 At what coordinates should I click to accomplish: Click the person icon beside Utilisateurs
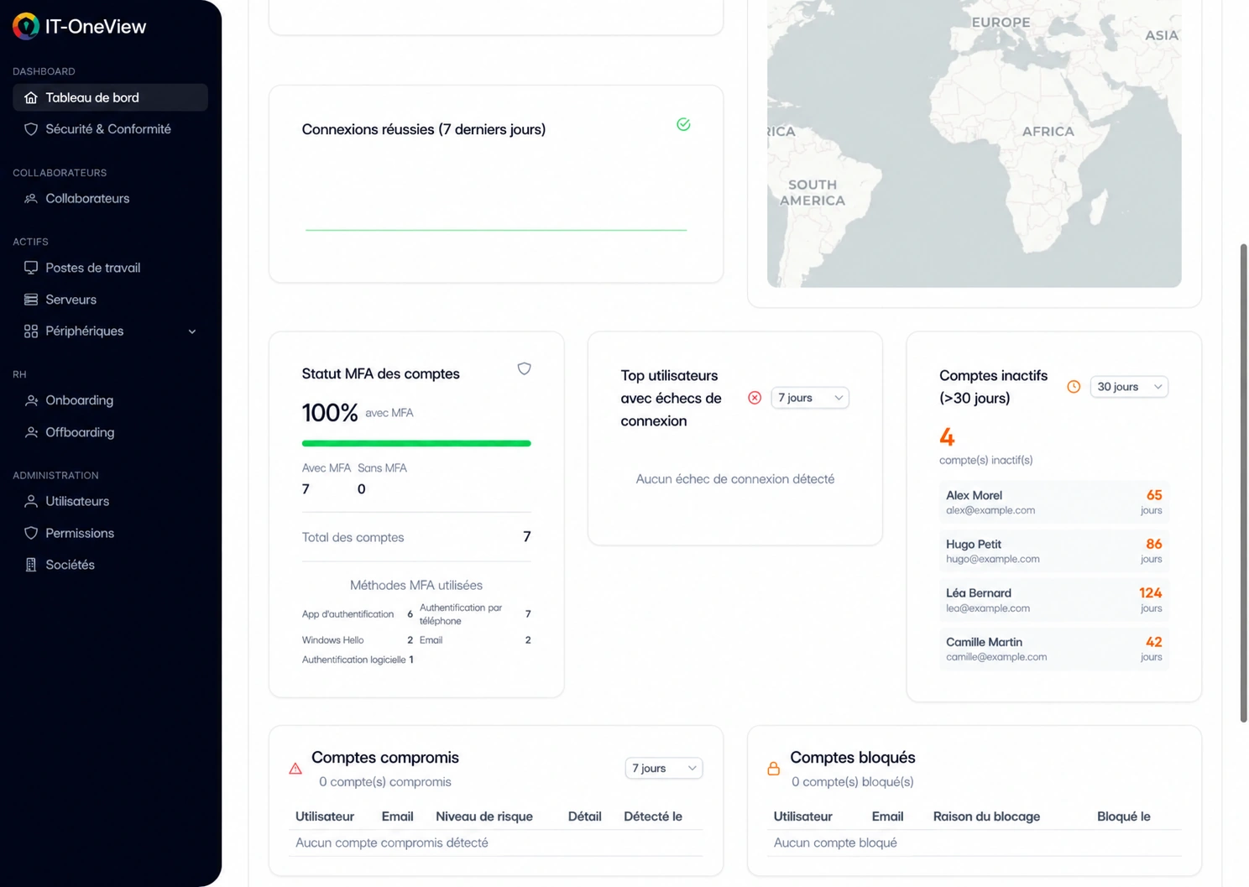pos(31,501)
